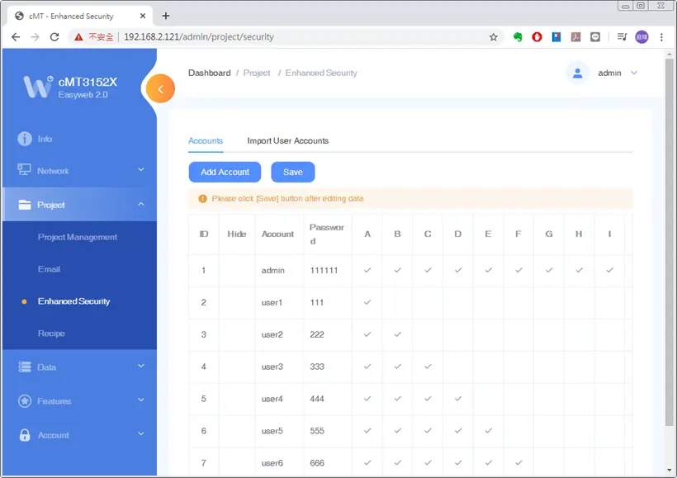Click the Info icon in sidebar

tap(25, 139)
